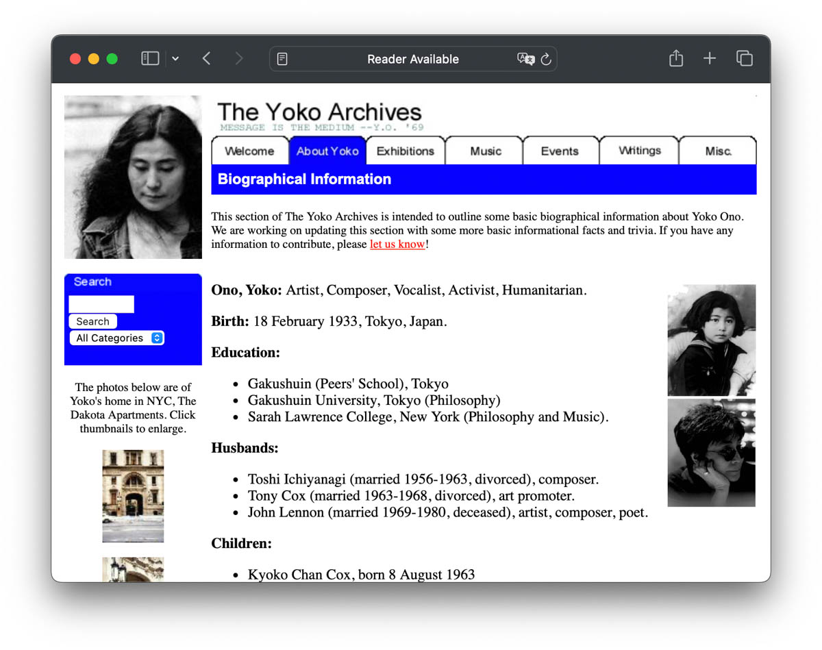Switch to the Exhibitions tab

(x=405, y=151)
